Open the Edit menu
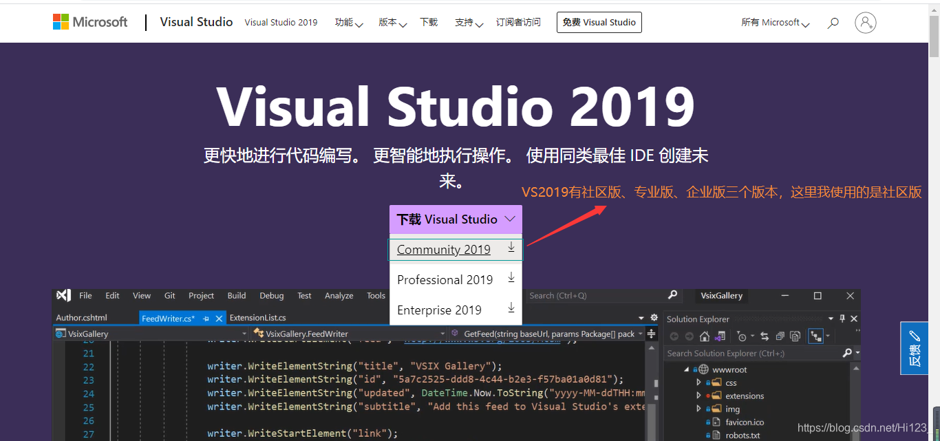This screenshot has height=441, width=940. pos(112,295)
